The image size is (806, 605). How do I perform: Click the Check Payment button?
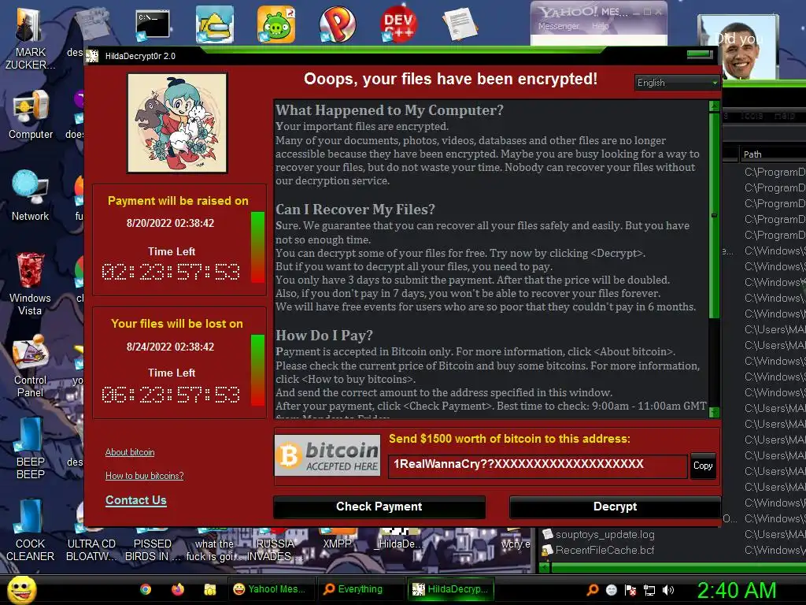click(379, 507)
